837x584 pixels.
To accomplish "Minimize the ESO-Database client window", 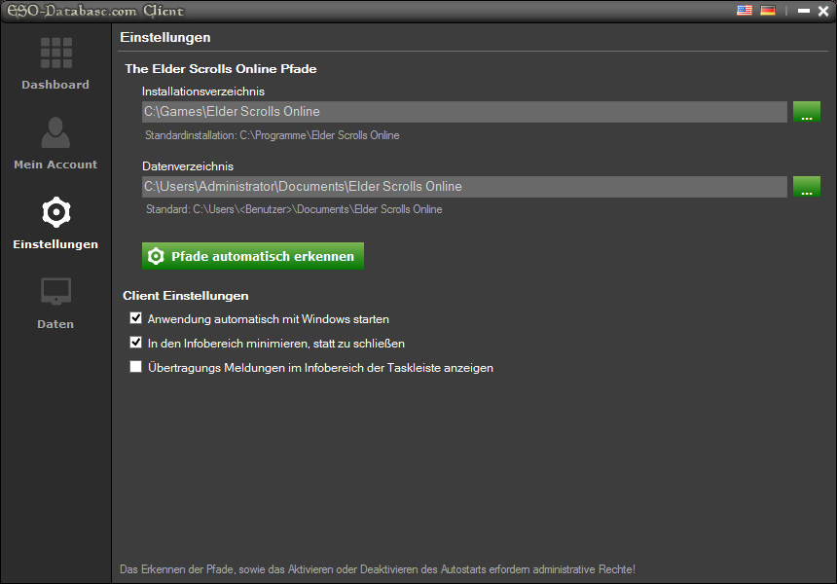I will [804, 11].
